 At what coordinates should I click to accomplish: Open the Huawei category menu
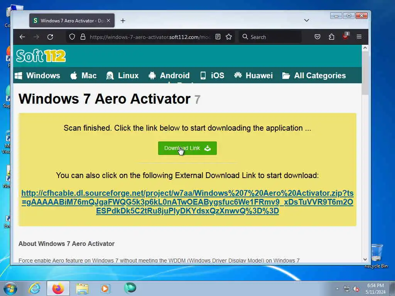click(x=253, y=76)
